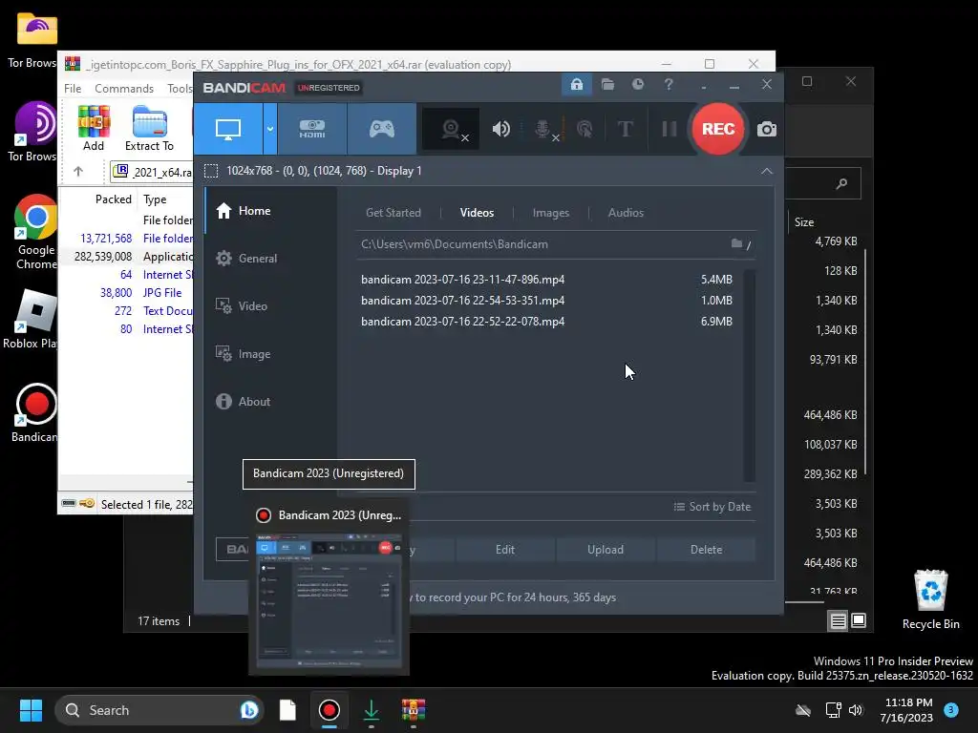This screenshot has height=733, width=978.
Task: Start recording with the red REC button
Action: [x=718, y=129]
